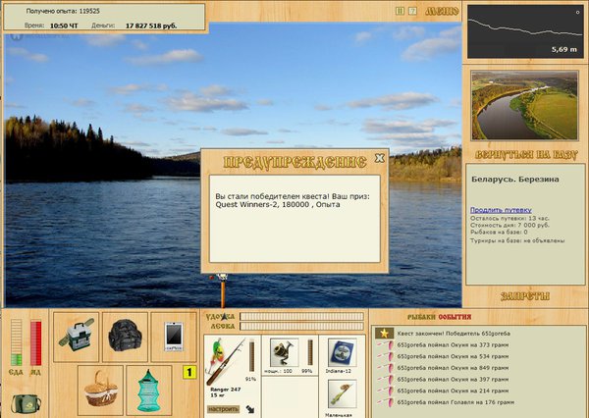Select the Ranger 247 rod slot
The width and height of the screenshot is (589, 418).
227,362
